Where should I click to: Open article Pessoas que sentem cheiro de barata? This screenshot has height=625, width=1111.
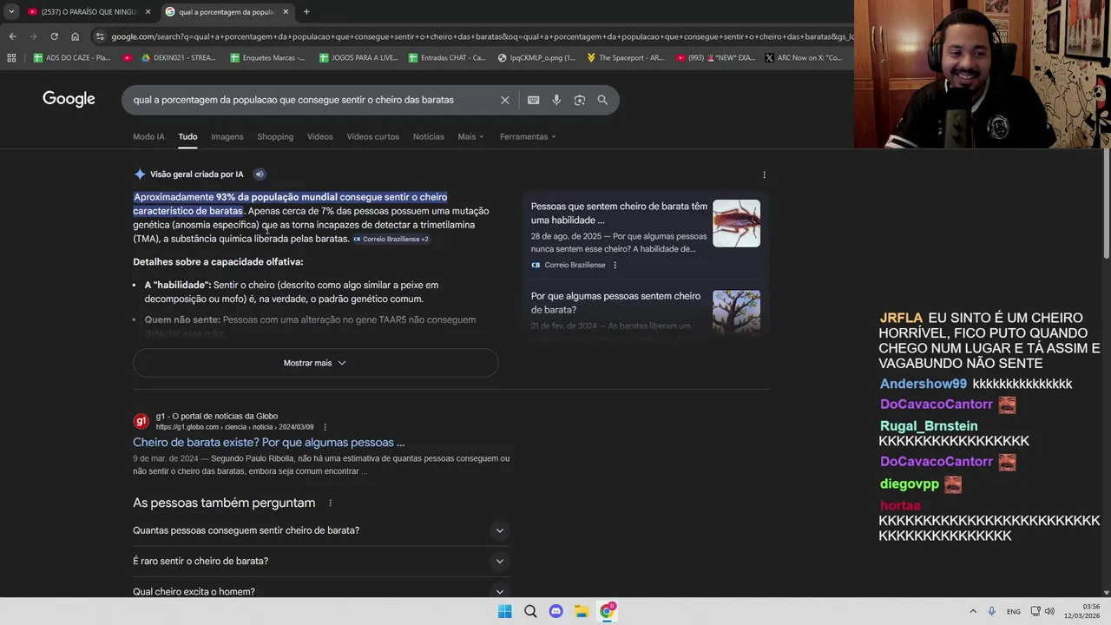click(x=619, y=214)
